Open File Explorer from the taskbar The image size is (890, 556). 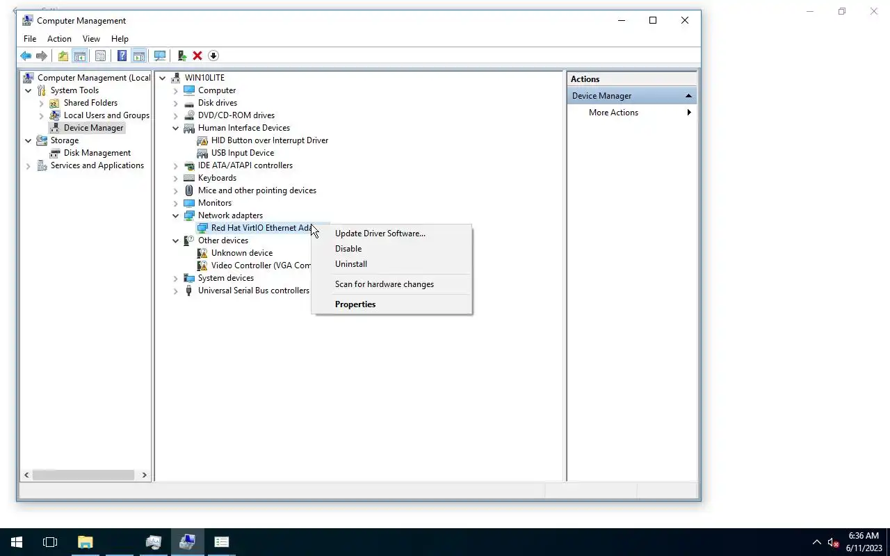85,542
